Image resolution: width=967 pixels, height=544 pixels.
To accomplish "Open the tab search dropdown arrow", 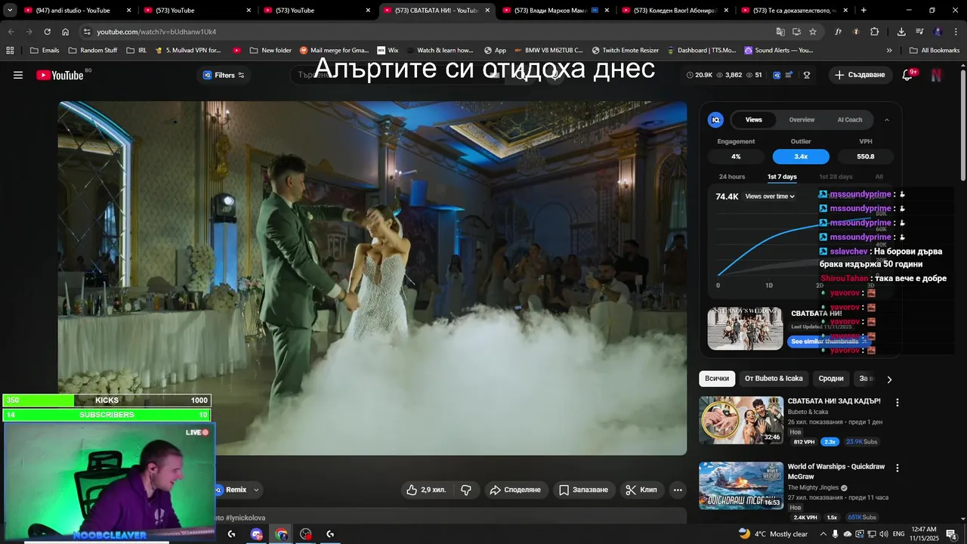I will [x=9, y=10].
